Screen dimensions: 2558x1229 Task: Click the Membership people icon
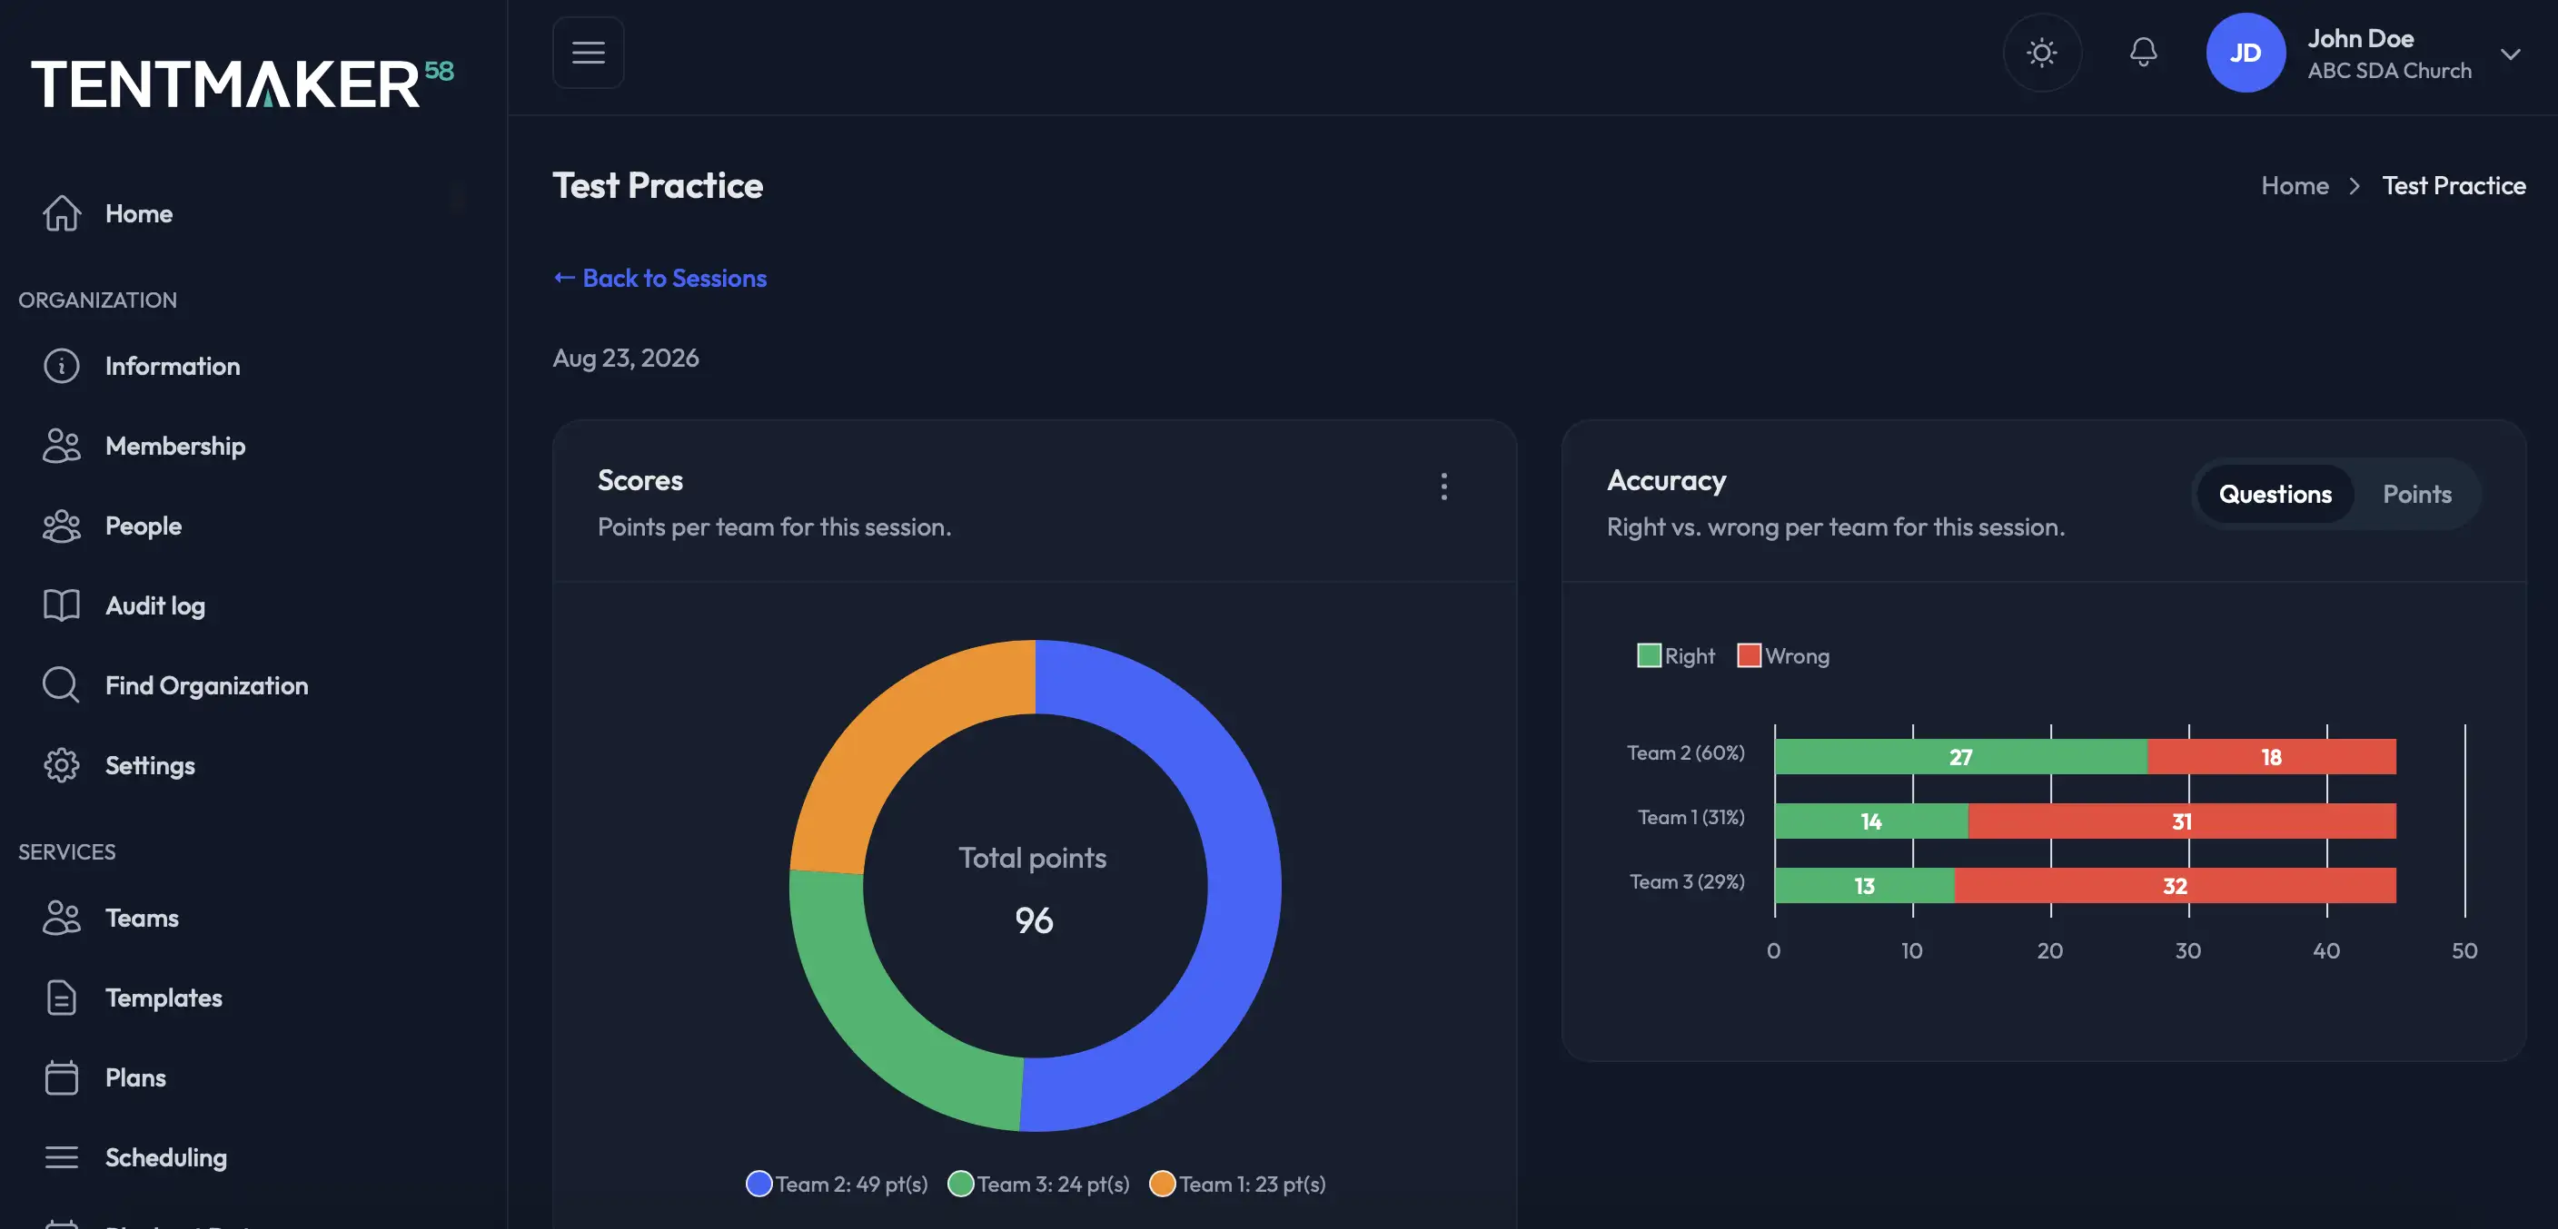[x=62, y=446]
